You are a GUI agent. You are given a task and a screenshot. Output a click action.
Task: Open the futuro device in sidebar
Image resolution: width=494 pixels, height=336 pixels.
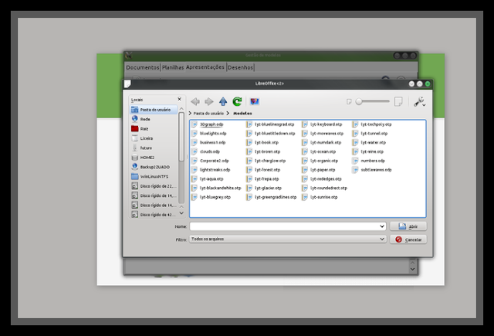[x=154, y=148]
